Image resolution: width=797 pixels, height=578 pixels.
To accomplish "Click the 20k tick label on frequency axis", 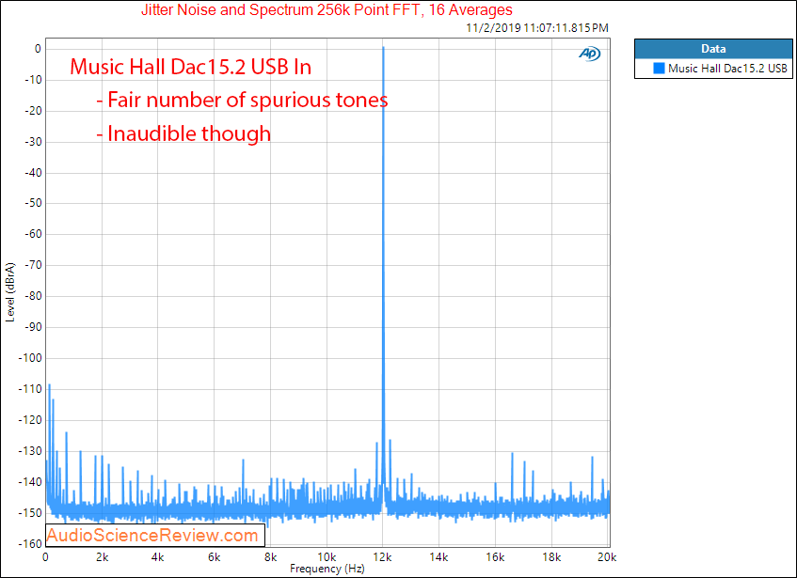I will (x=607, y=557).
